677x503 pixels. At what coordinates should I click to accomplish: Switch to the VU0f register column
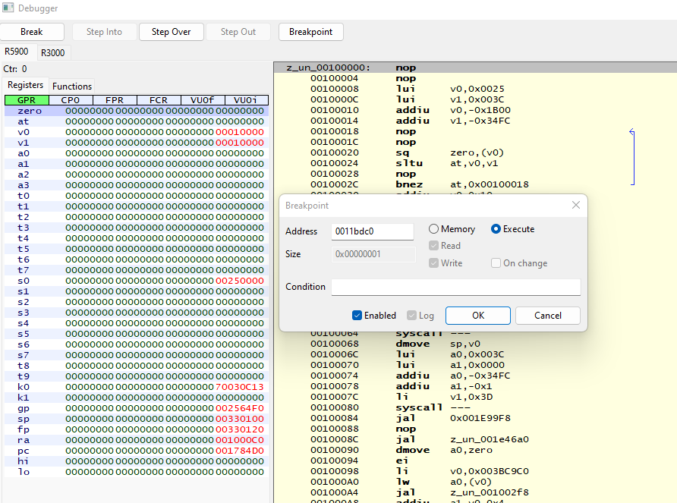[202, 100]
